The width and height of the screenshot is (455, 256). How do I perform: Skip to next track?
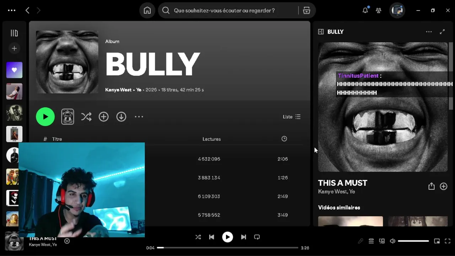coord(243,237)
